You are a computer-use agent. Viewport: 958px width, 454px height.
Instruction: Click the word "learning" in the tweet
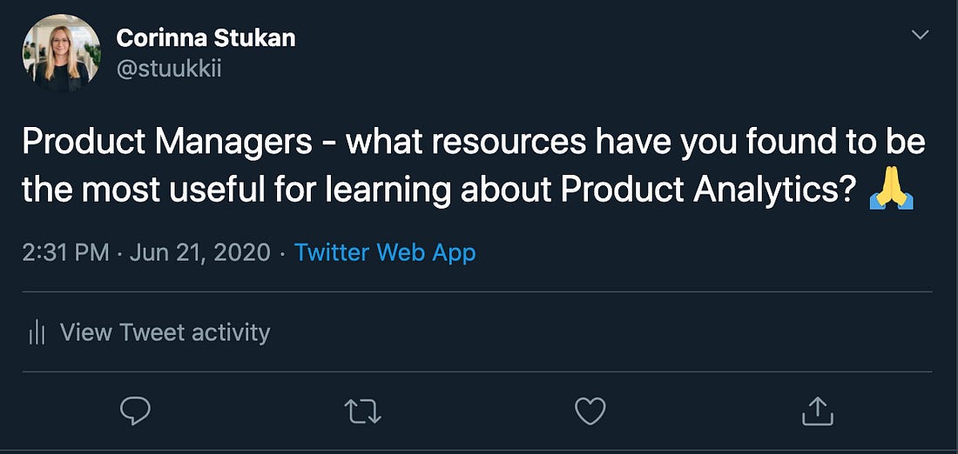(388, 191)
